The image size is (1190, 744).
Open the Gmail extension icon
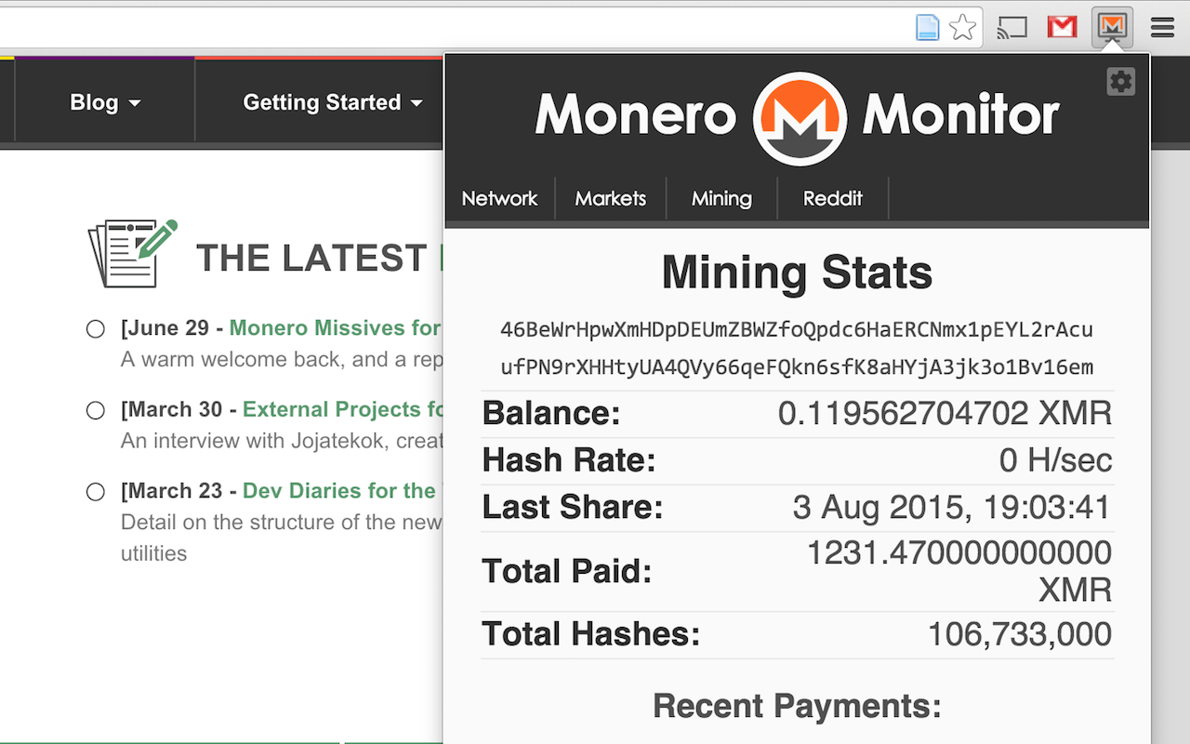coord(1062,27)
